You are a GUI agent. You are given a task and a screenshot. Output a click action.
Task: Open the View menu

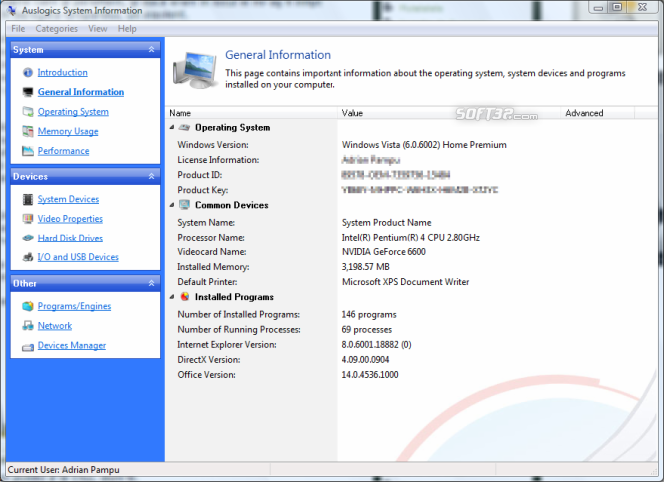98,29
